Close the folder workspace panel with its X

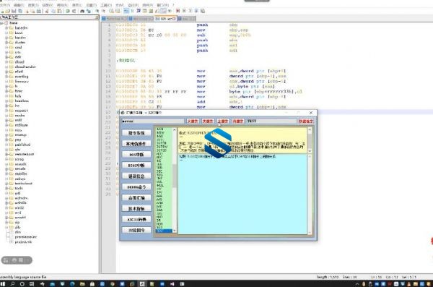coord(97,17)
